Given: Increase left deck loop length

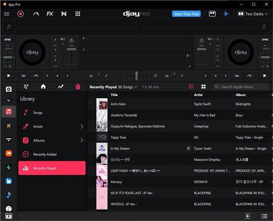Looking at the screenshot, I should click(x=68, y=76).
